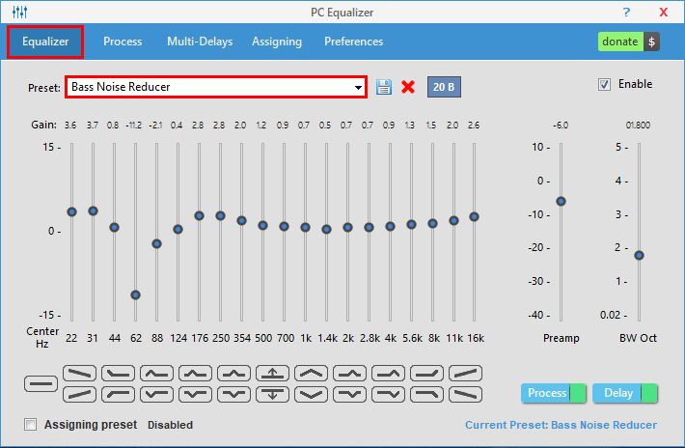Click the -11.2 gain value

pos(134,126)
